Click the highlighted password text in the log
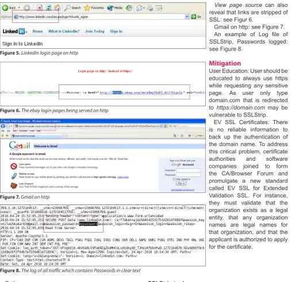 [88, 224]
